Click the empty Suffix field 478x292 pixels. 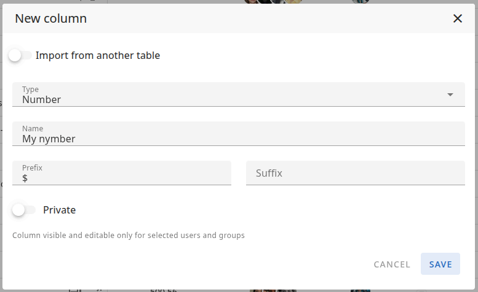tap(355, 173)
